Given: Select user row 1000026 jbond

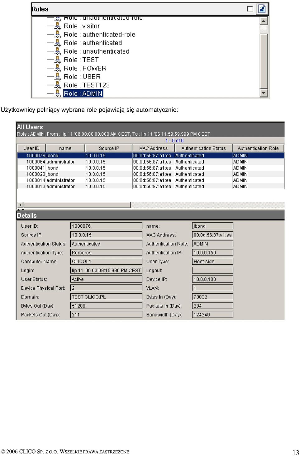Looking at the screenshot, I should [x=151, y=174].
